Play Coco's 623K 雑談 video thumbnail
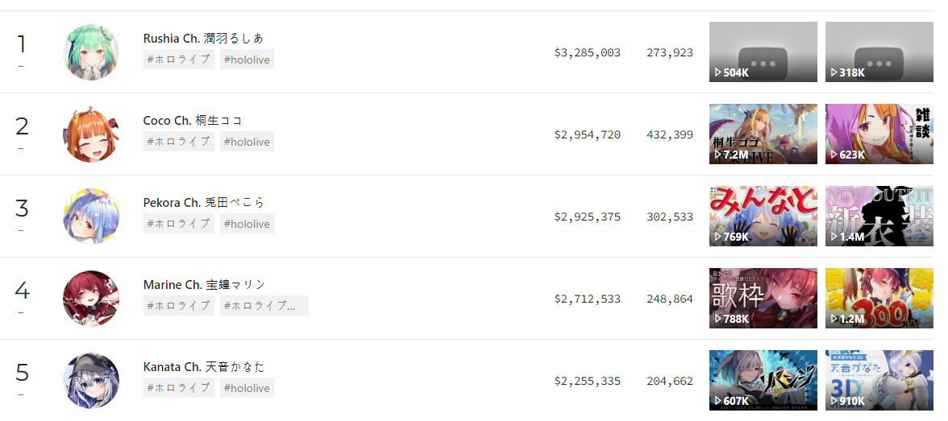 [x=879, y=134]
